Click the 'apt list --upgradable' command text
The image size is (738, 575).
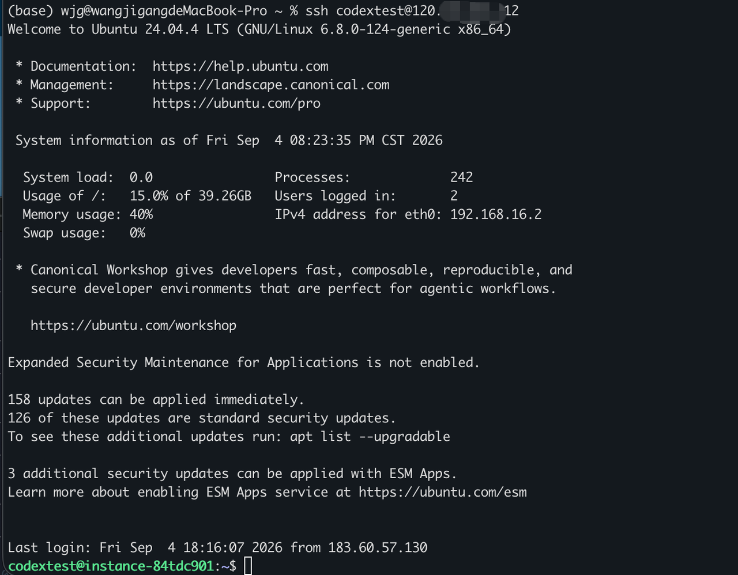[x=370, y=437]
